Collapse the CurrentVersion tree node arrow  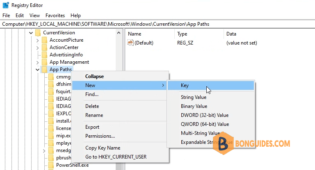pos(31,33)
